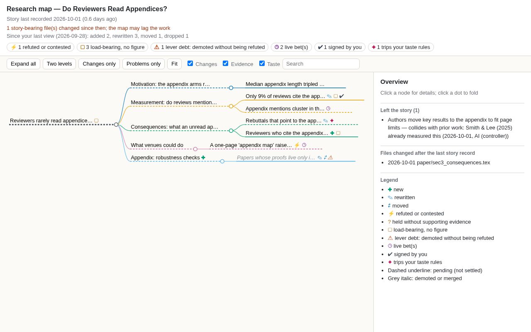Fold the 'Appendix: robustness checks' dot
The image size is (531, 332).
coord(222,161)
